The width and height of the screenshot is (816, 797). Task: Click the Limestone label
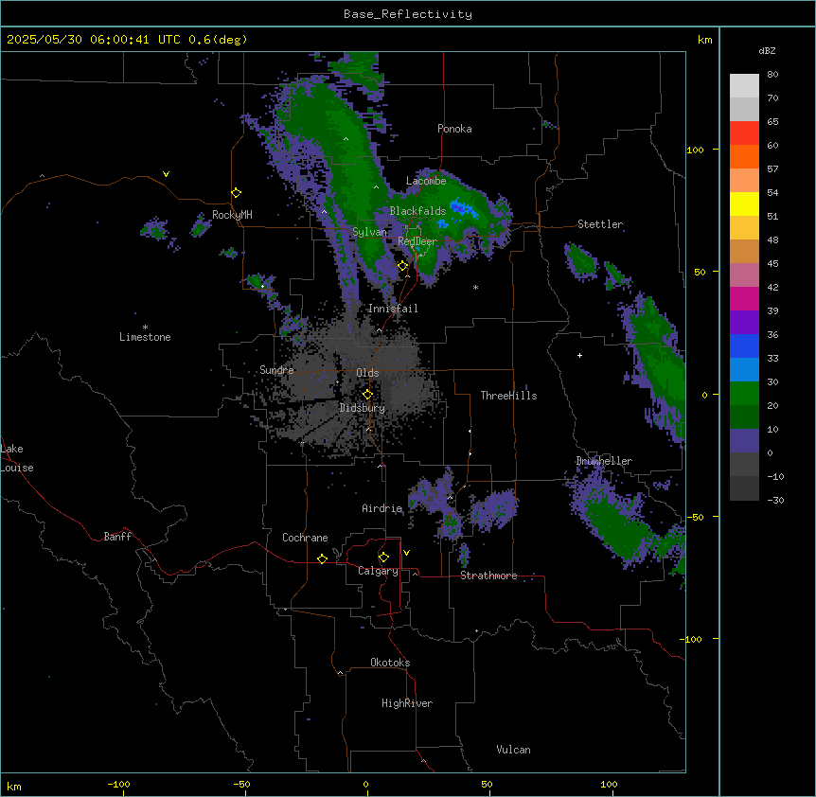145,337
